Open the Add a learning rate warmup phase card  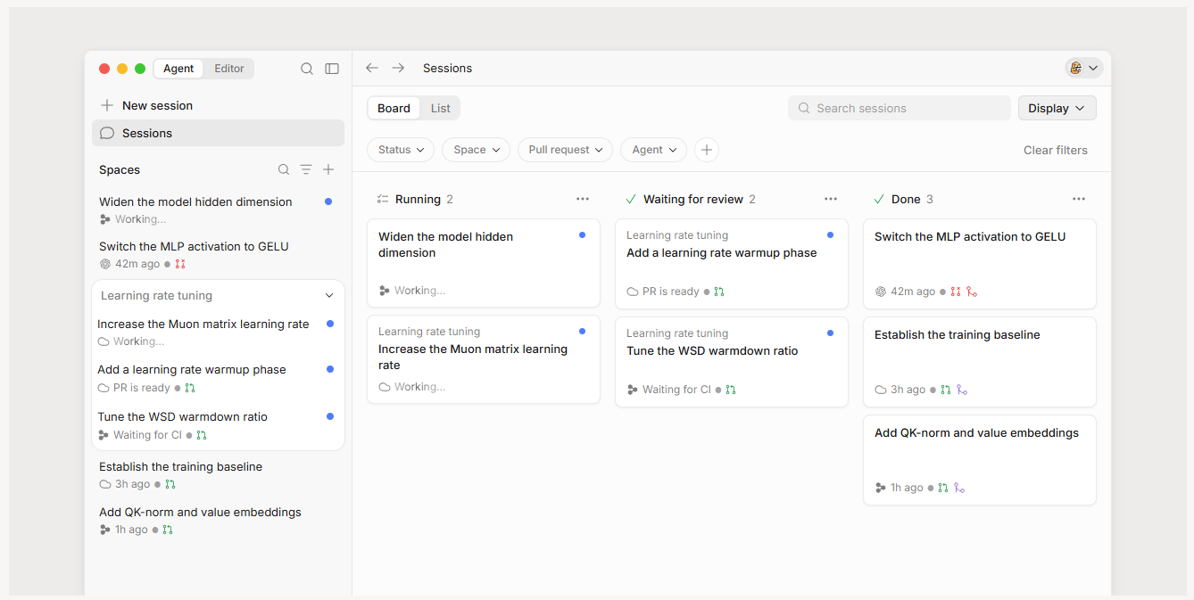click(x=732, y=264)
